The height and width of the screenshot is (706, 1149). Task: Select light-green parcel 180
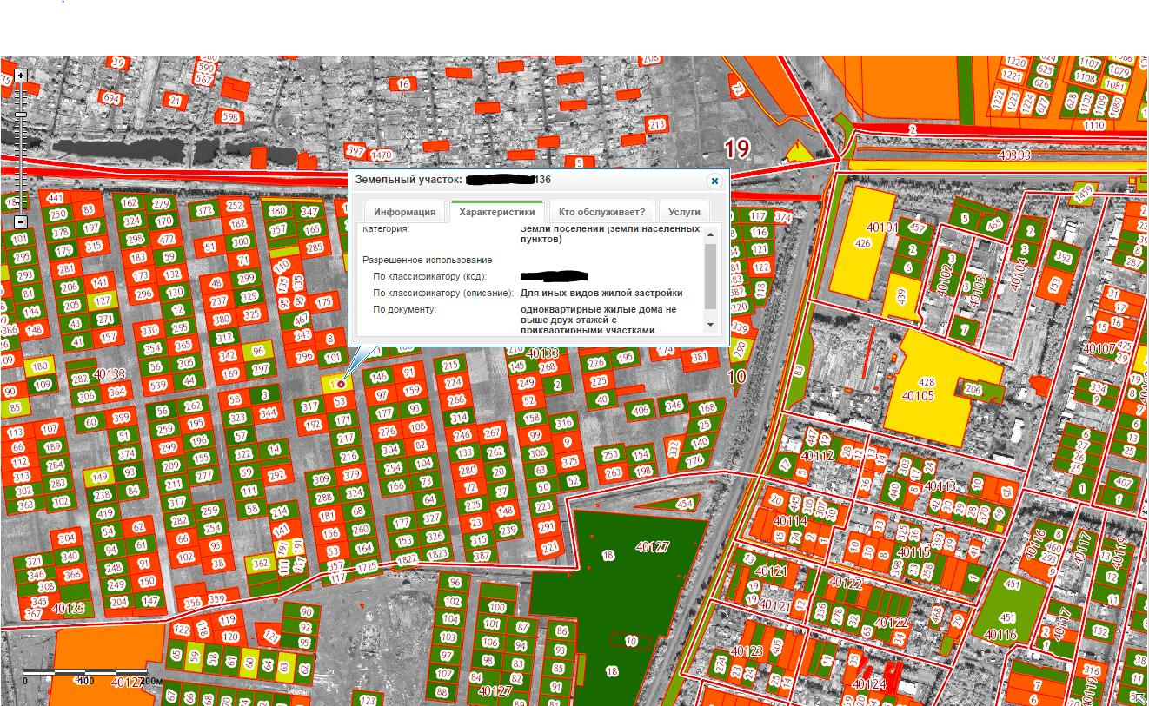40,367
